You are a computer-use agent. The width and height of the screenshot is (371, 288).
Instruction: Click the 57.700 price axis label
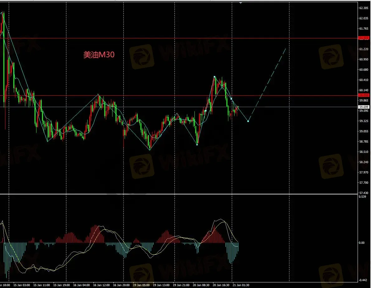click(364, 183)
